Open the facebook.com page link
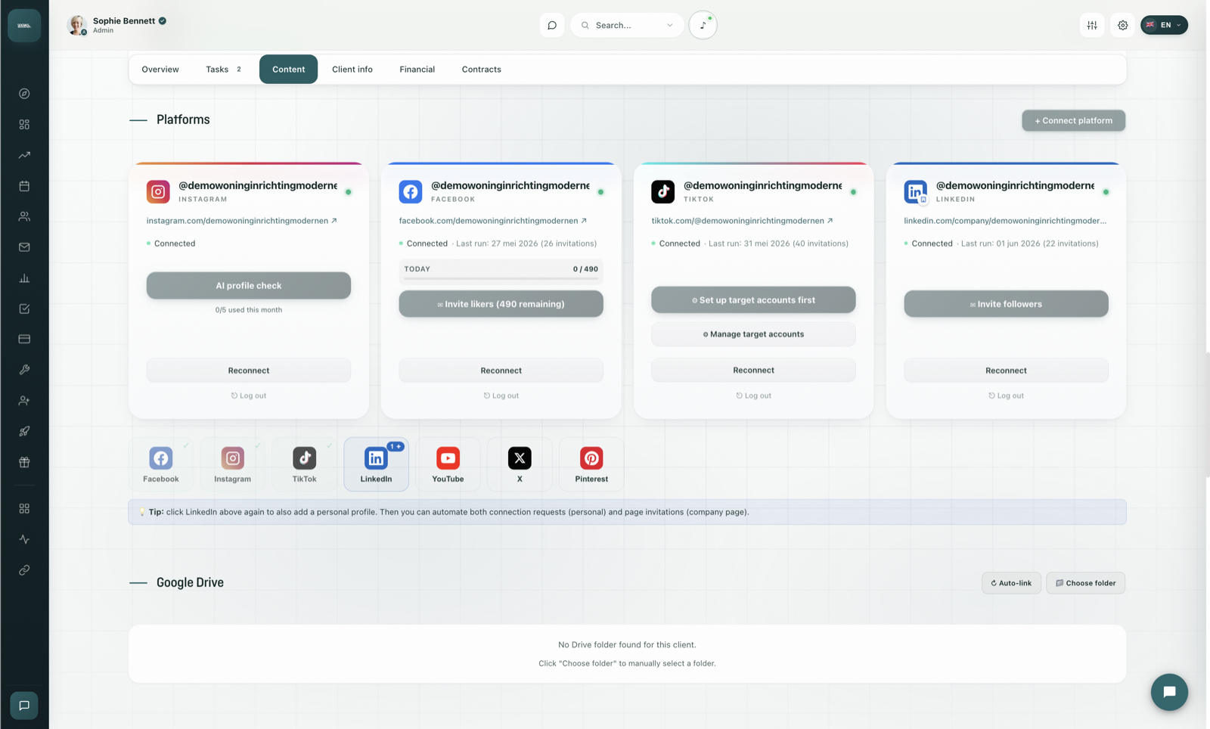1210x729 pixels. (x=492, y=221)
